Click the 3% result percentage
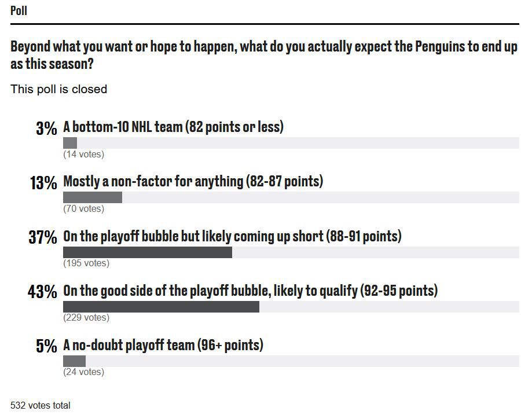Screen dimensions: 521x415 coord(46,128)
